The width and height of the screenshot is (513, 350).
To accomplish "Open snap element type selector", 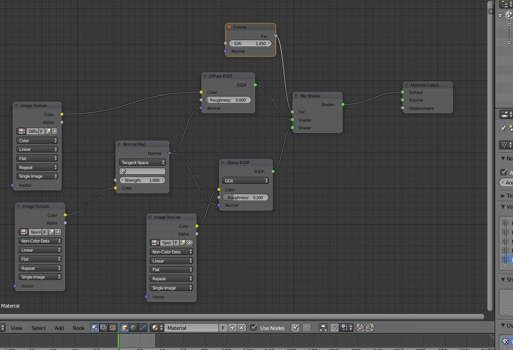I will (x=346, y=328).
